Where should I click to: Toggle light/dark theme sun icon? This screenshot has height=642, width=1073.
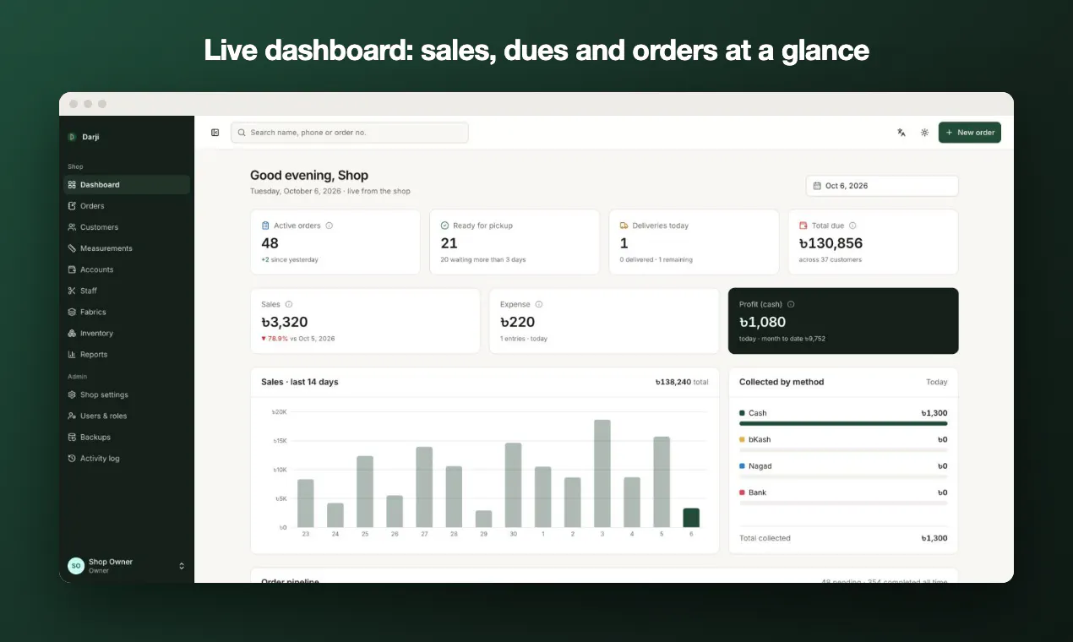(924, 133)
